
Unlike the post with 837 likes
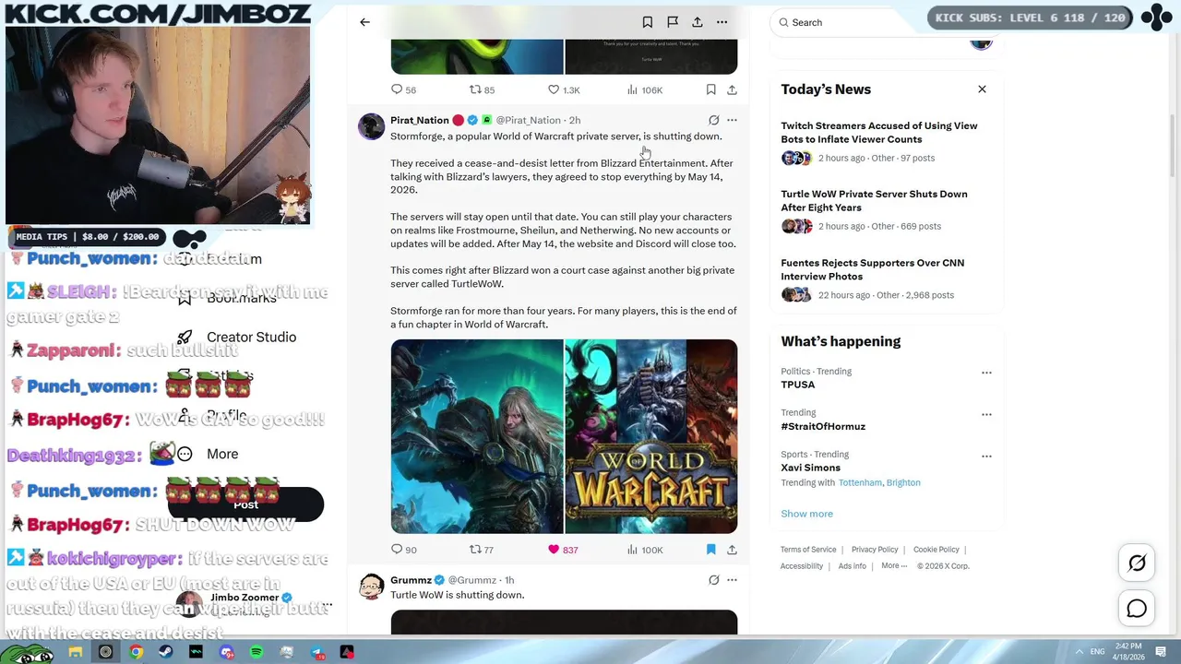tap(563, 550)
